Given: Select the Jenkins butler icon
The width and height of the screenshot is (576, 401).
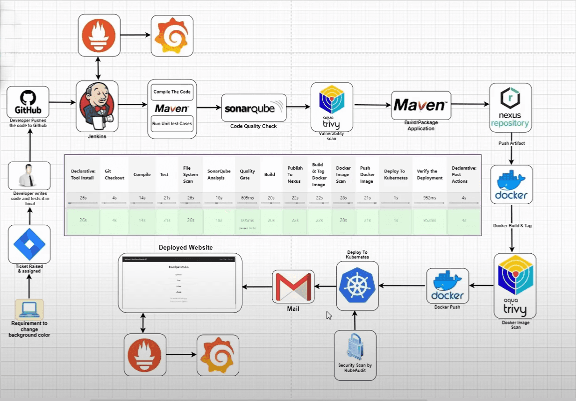Looking at the screenshot, I should click(x=97, y=106).
